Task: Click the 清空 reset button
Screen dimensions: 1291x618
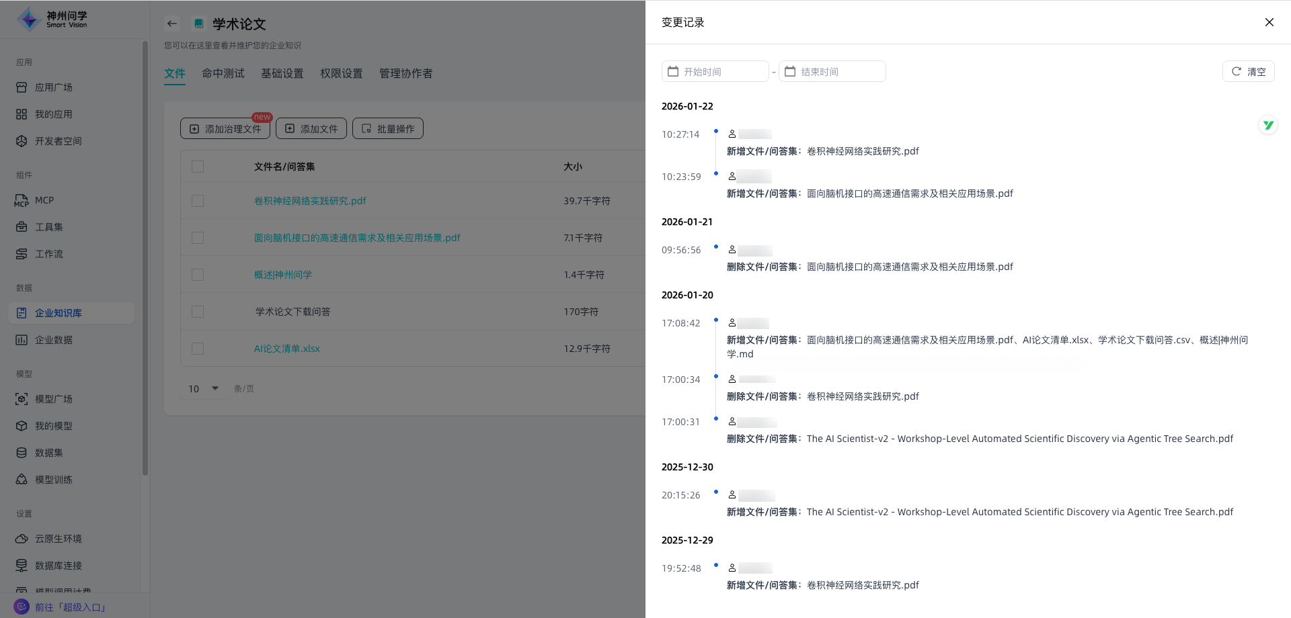Action: click(1248, 71)
